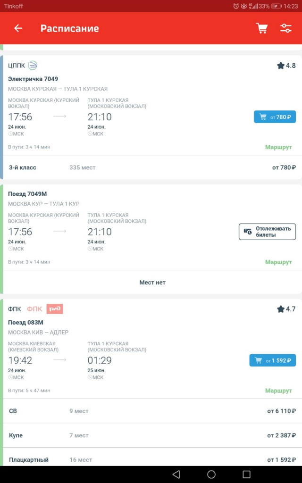Open Маршрут link for Поезд 7049М
The image size is (302, 483).
click(278, 262)
